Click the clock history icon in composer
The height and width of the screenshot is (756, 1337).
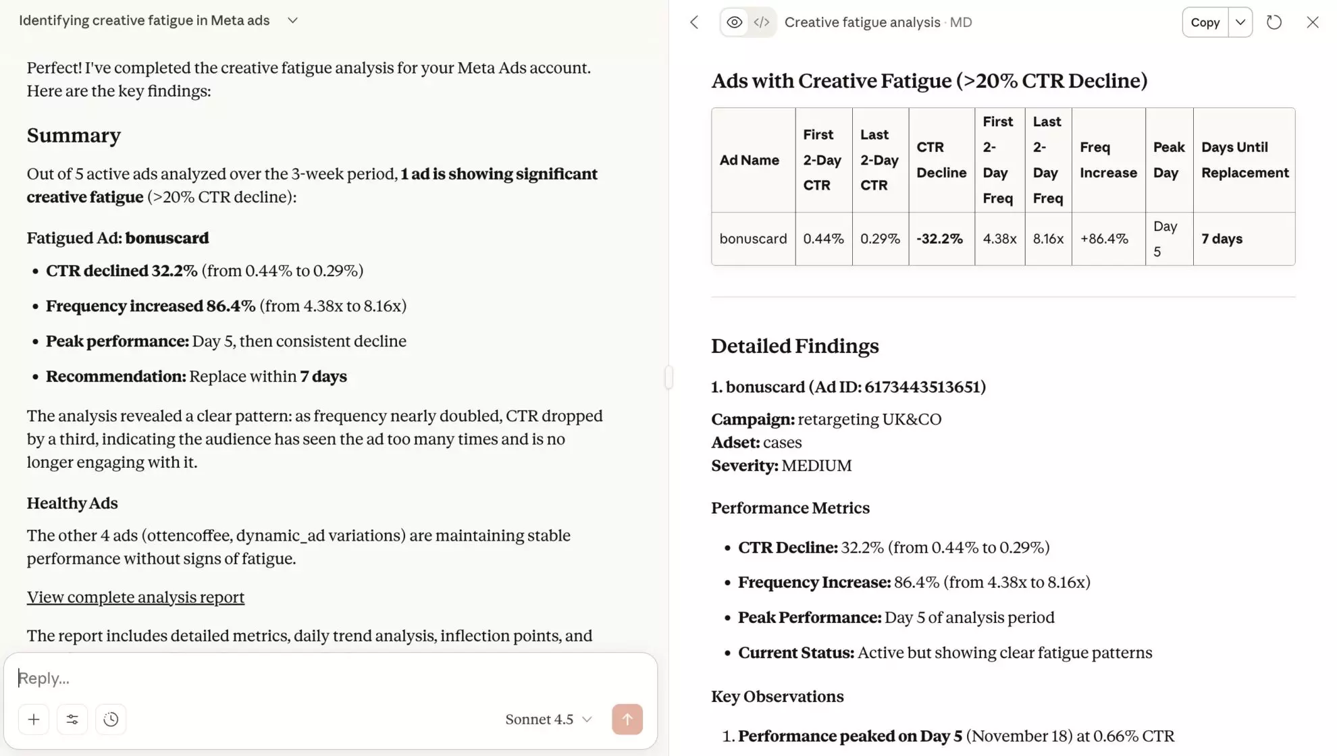click(x=111, y=719)
